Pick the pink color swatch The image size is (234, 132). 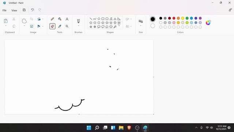[174, 23]
